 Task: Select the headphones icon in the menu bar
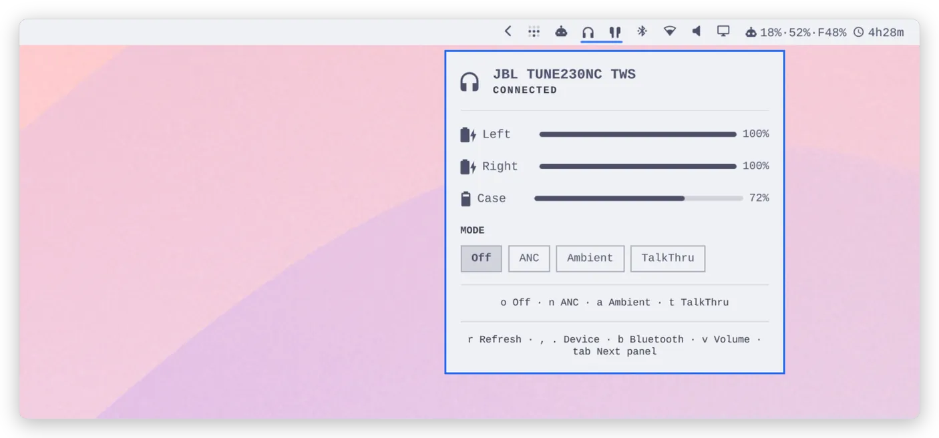[588, 32]
